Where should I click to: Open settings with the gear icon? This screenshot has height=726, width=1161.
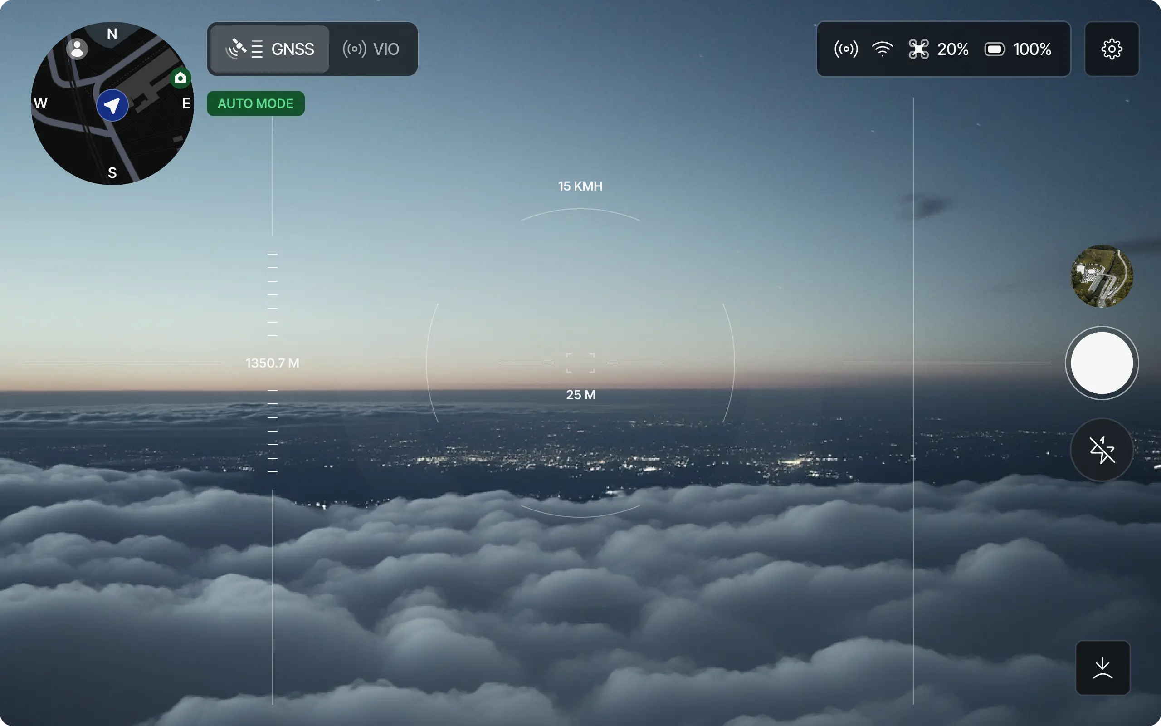(1112, 49)
